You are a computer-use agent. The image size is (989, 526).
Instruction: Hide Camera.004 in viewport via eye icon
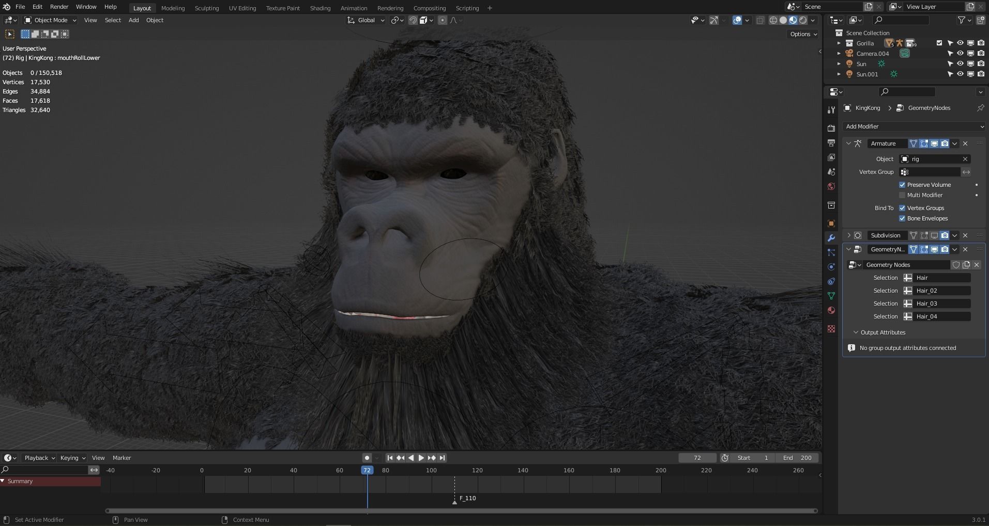coord(960,53)
